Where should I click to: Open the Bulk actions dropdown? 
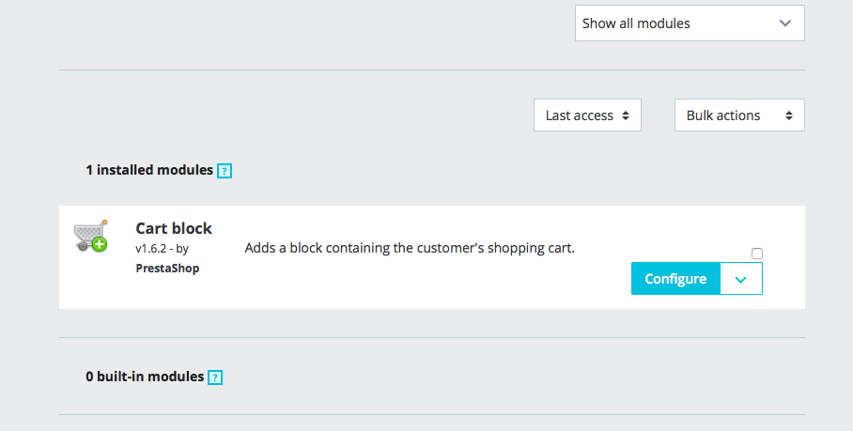(x=738, y=115)
